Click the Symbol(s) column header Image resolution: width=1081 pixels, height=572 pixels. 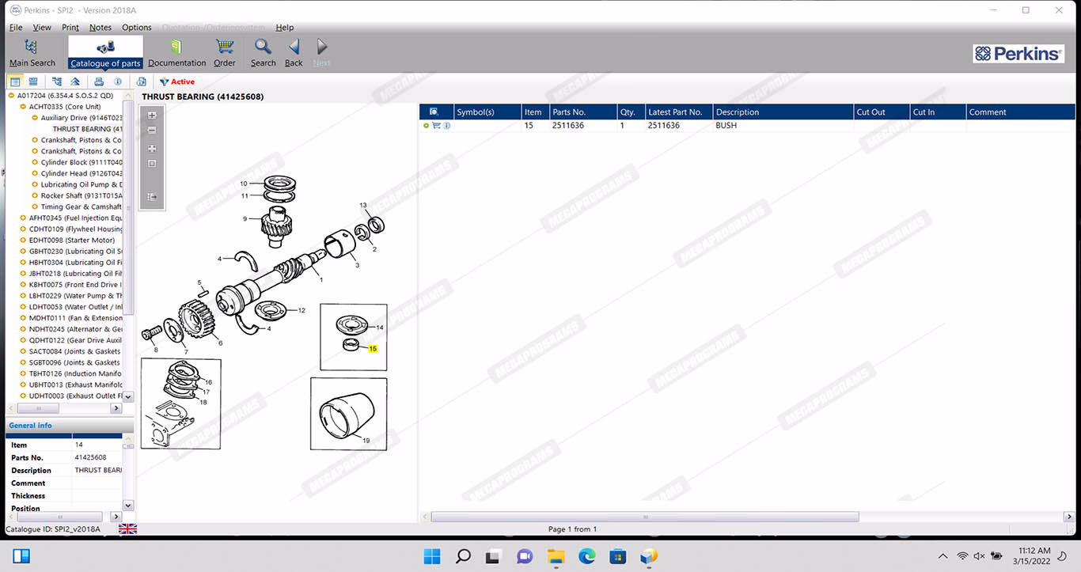[487, 112]
